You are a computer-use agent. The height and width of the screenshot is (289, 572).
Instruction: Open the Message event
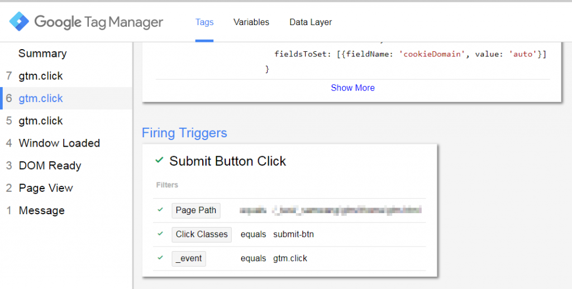tap(42, 210)
